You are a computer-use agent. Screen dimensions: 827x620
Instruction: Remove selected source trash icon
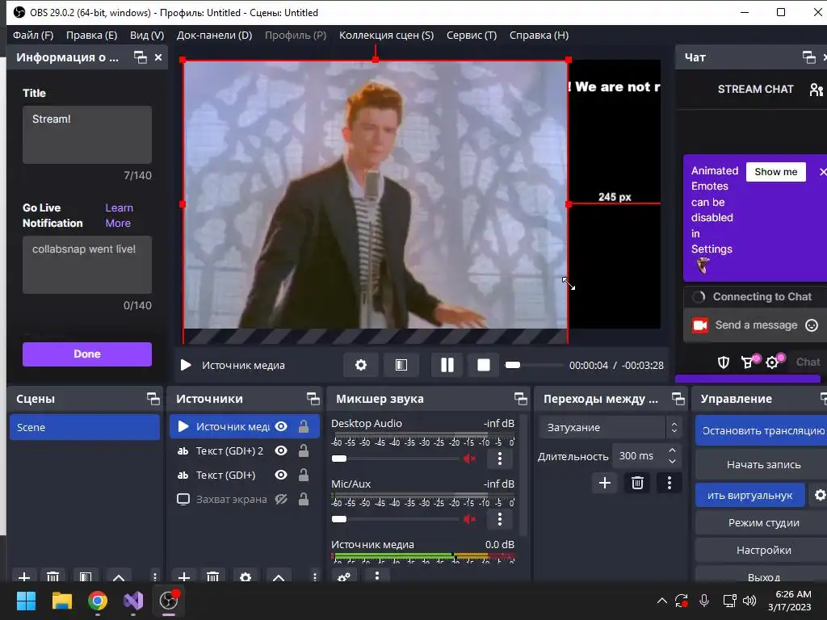(x=212, y=576)
